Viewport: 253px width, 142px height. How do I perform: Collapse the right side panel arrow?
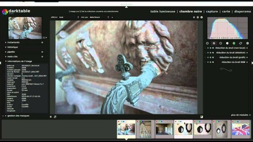(x=252, y=63)
